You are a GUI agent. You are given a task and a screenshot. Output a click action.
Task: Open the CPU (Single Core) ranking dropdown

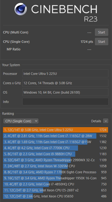[21, 121]
